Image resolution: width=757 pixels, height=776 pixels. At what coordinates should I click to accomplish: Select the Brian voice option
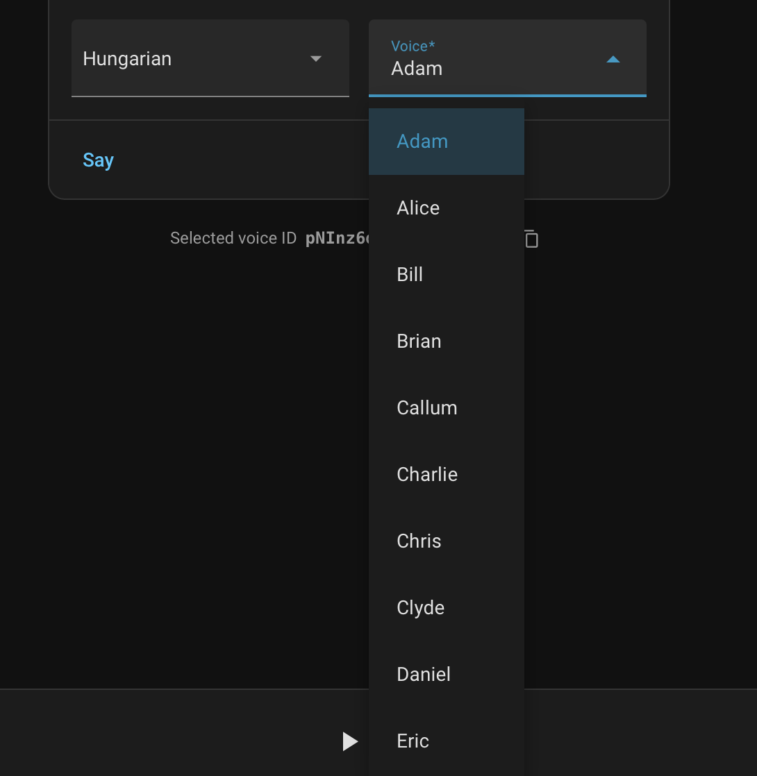[x=419, y=341]
